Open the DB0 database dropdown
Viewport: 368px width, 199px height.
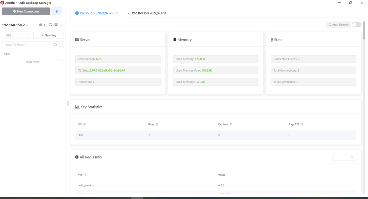click(17, 35)
